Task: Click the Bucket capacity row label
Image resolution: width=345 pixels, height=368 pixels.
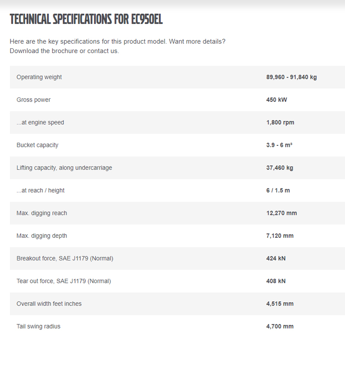Action: 37,145
